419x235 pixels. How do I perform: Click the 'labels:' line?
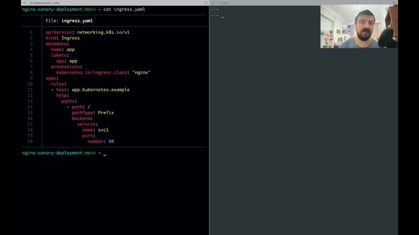[60, 55]
